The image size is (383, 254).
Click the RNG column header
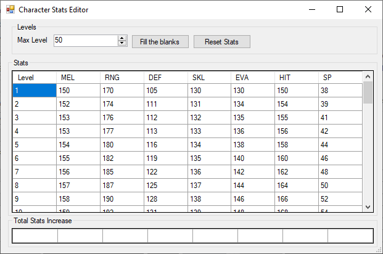[122, 78]
